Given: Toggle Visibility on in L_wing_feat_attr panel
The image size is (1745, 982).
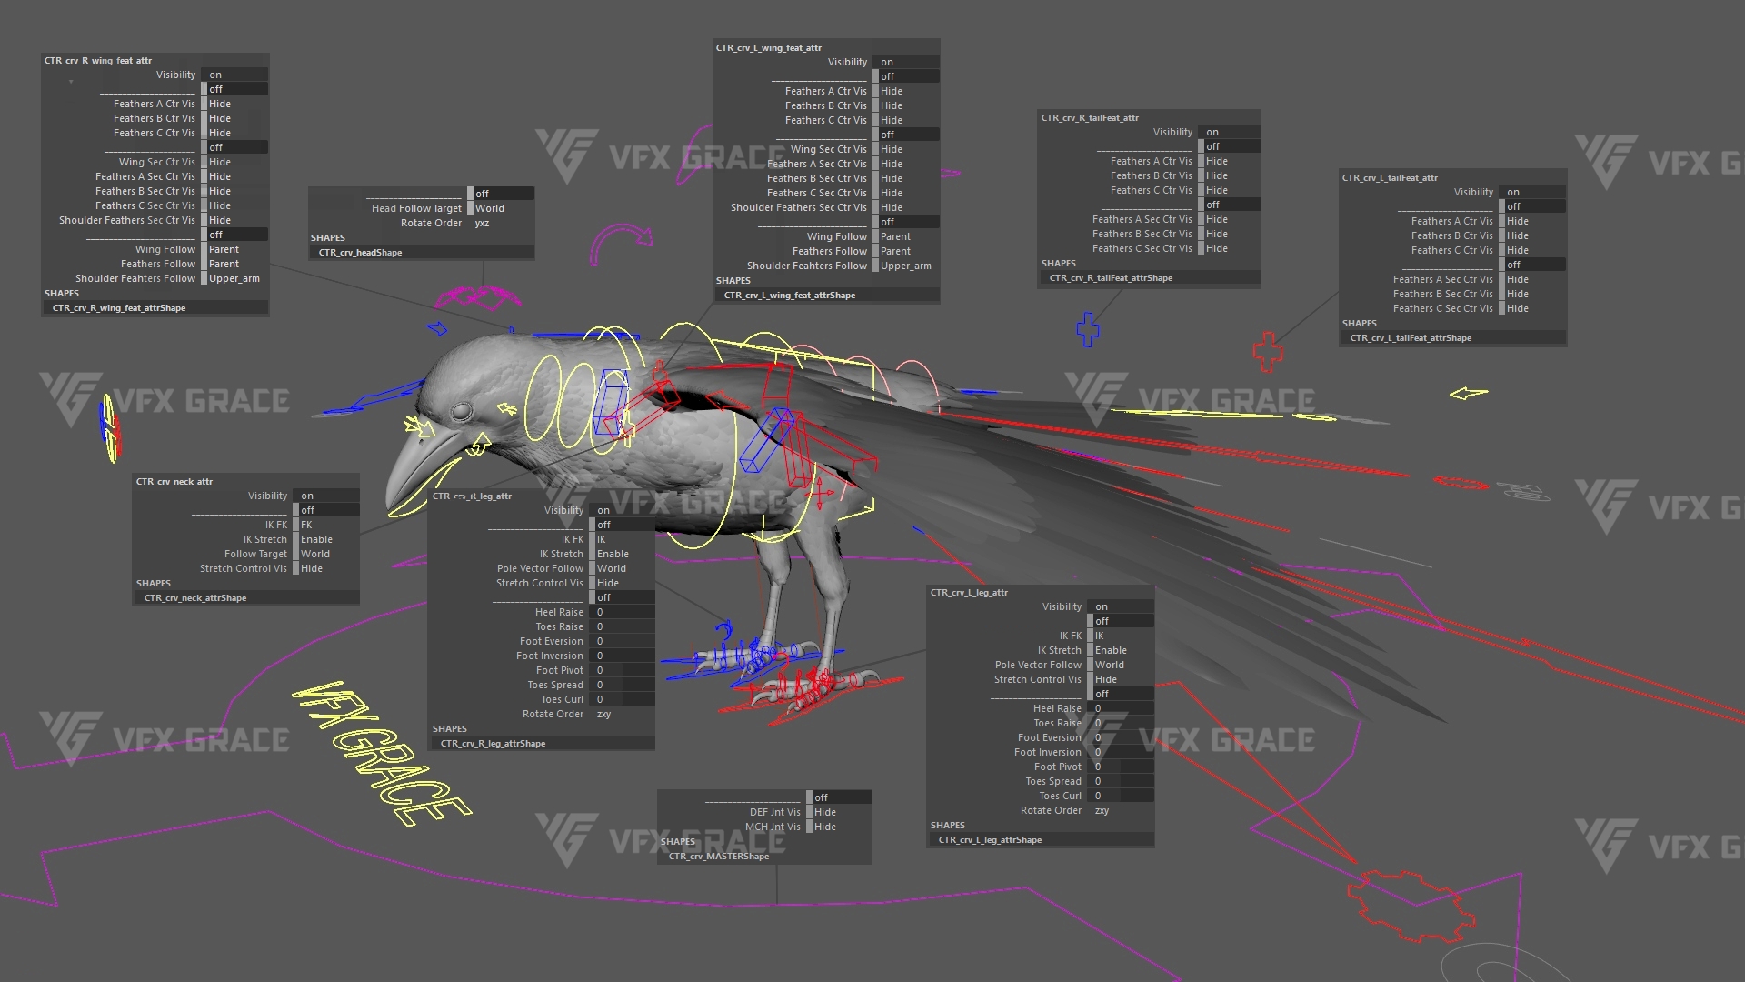Looking at the screenshot, I should click(x=908, y=62).
